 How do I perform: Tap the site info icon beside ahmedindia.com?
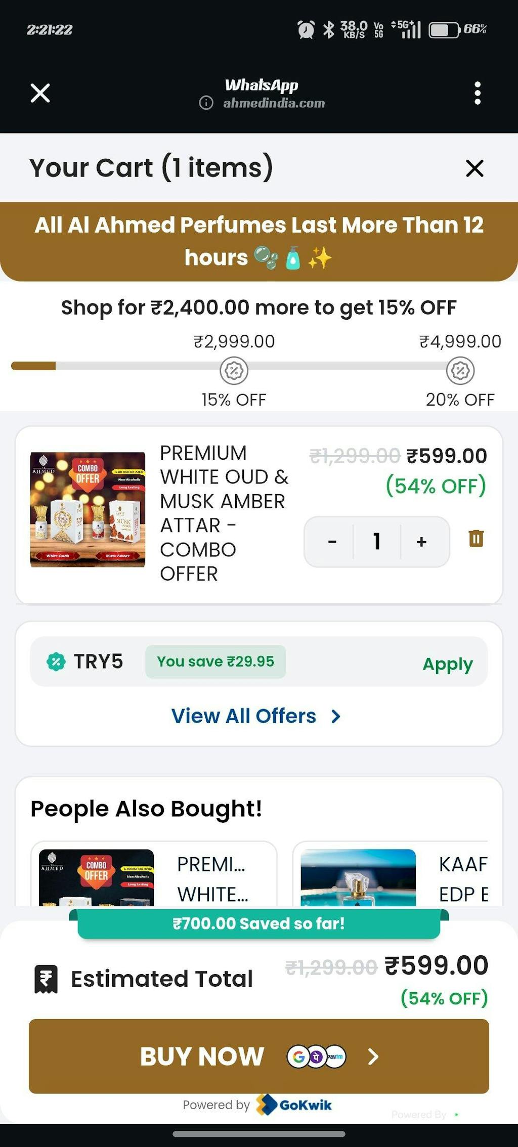(206, 103)
